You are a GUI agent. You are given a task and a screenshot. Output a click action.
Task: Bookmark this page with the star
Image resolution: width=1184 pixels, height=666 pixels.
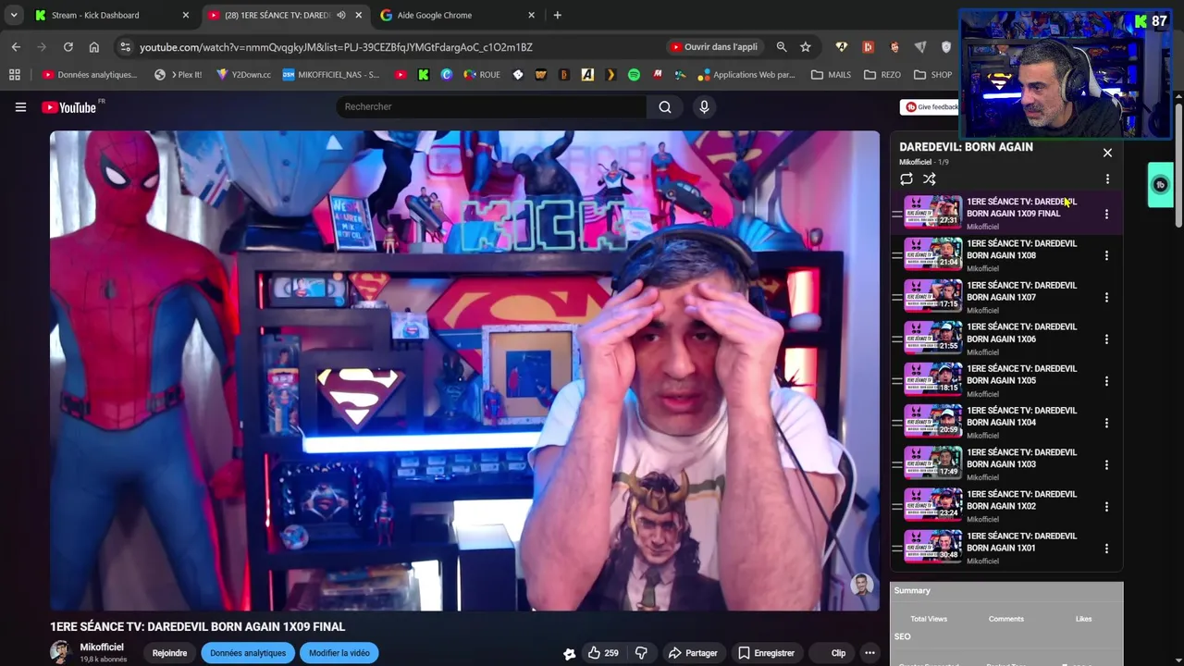pos(806,47)
